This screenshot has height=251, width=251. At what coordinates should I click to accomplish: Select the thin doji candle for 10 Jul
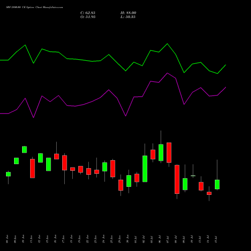click(x=193, y=176)
